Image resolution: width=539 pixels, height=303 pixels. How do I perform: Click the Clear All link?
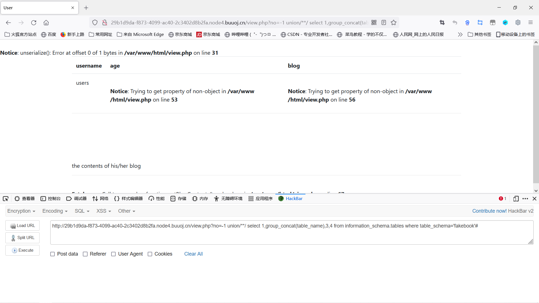(x=193, y=254)
